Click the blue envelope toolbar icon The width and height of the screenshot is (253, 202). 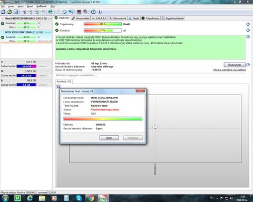16,12
